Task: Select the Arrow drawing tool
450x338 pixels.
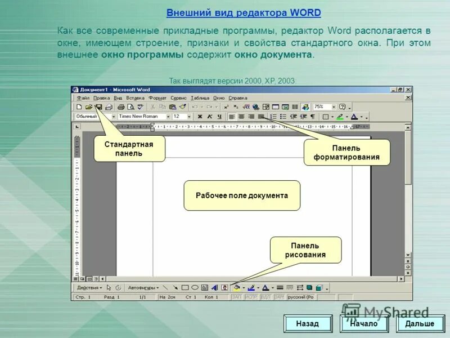Action: [x=175, y=287]
